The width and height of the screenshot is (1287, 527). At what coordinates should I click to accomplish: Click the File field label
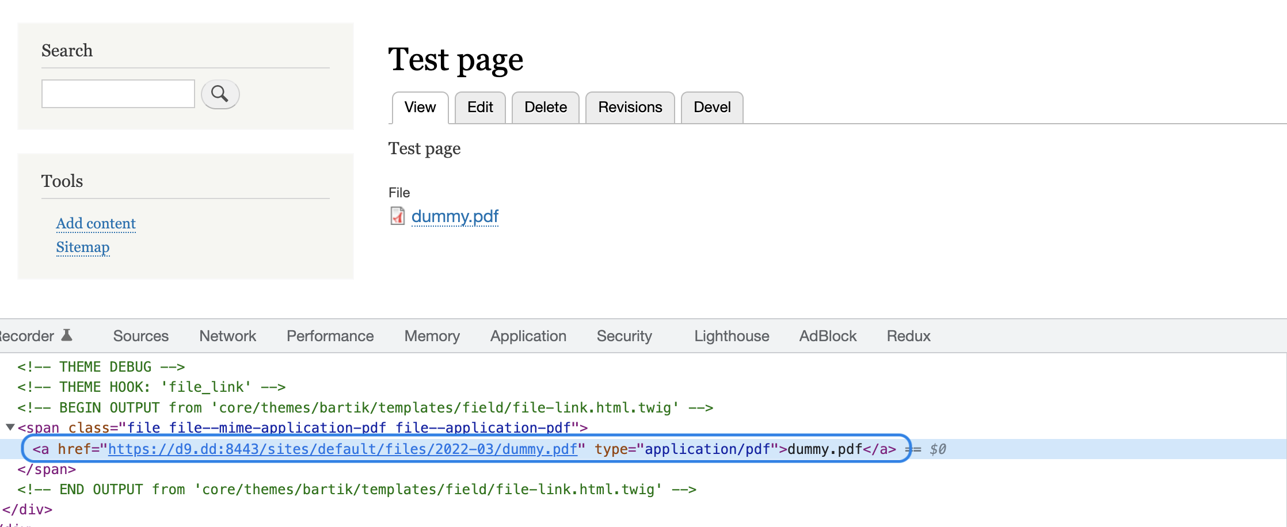(399, 193)
